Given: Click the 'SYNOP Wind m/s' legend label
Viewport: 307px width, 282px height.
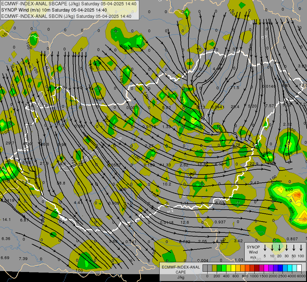Looking at the screenshot, I should [x=253, y=252].
